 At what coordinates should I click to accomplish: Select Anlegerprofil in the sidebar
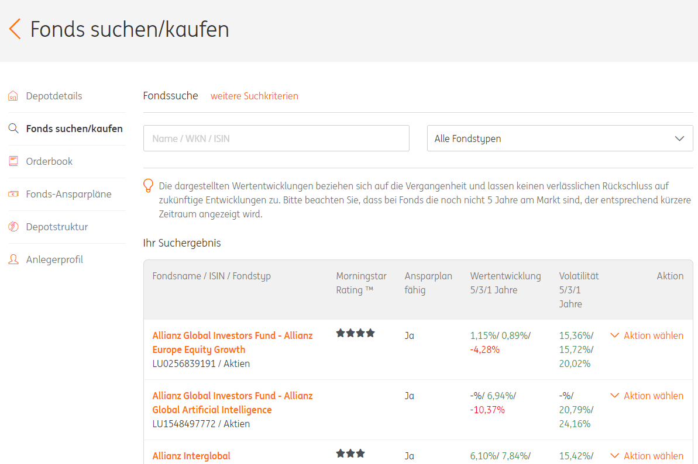[54, 259]
